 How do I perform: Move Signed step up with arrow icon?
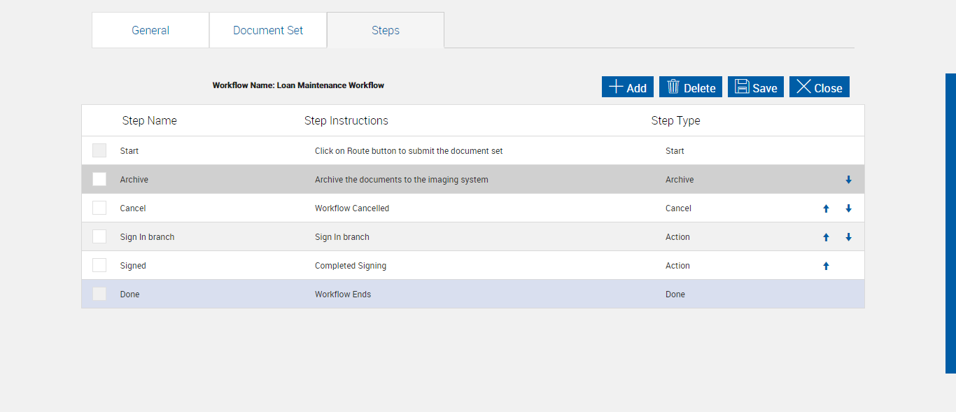point(826,266)
